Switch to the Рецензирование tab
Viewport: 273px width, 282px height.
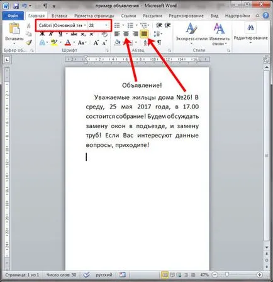coord(186,16)
